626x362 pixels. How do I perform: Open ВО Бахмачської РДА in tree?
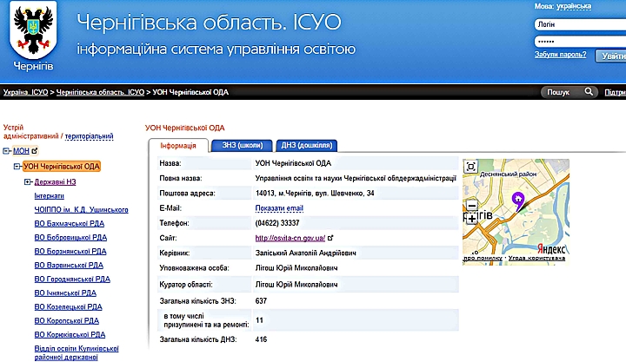(70, 223)
